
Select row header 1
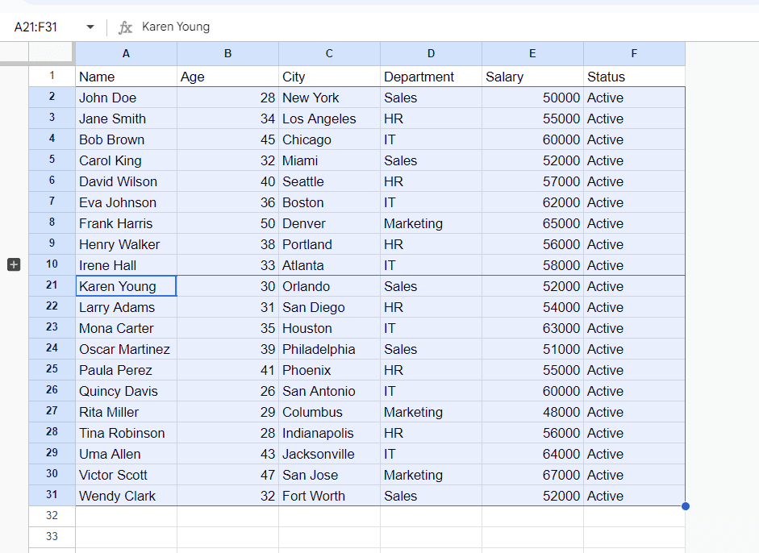52,76
